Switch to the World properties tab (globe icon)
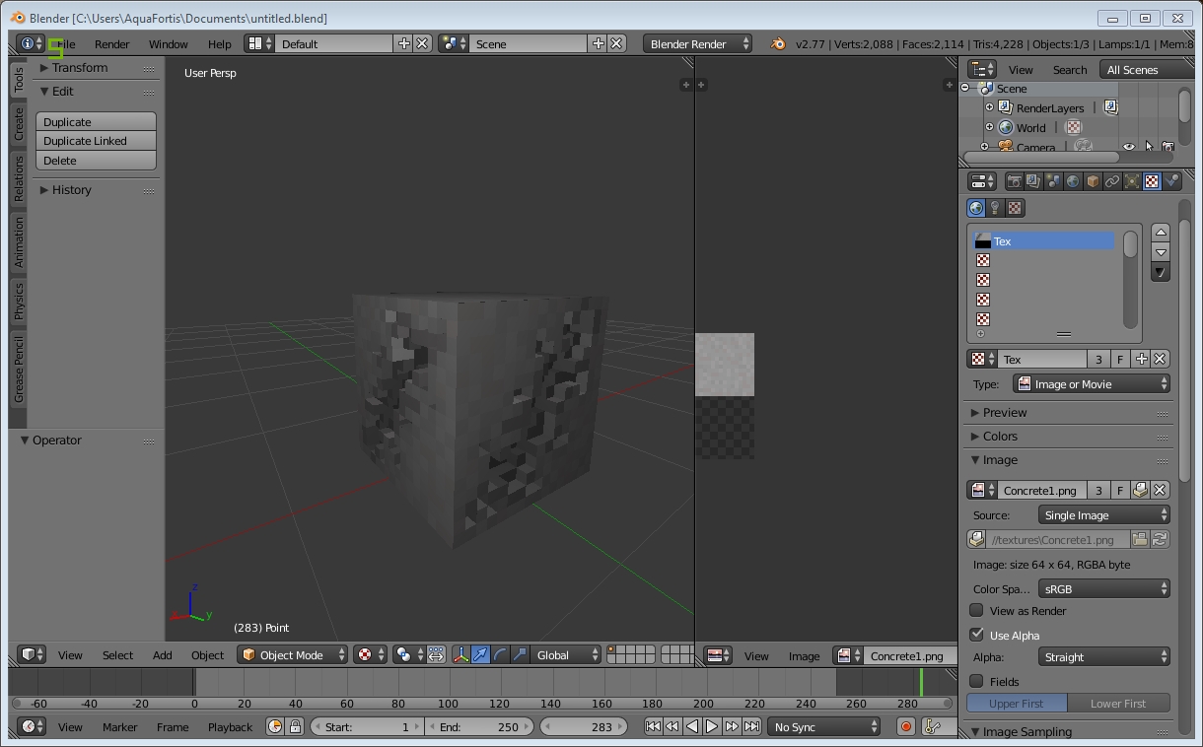The height and width of the screenshot is (747, 1203). (1071, 180)
